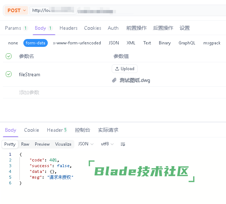Click the word-wrap icon beside utf8
This screenshot has height=204, width=226.
point(123,144)
